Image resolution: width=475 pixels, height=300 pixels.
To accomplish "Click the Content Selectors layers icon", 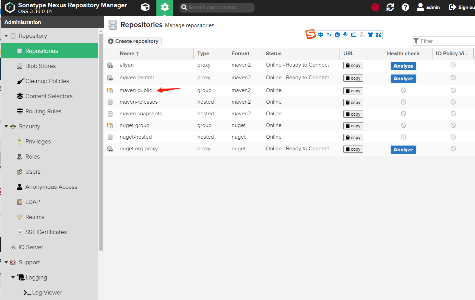I will (x=20, y=96).
